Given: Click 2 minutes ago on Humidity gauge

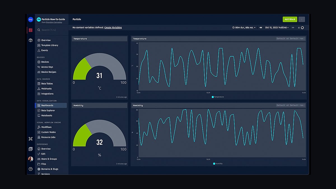Looking at the screenshot, I should tap(122, 164).
